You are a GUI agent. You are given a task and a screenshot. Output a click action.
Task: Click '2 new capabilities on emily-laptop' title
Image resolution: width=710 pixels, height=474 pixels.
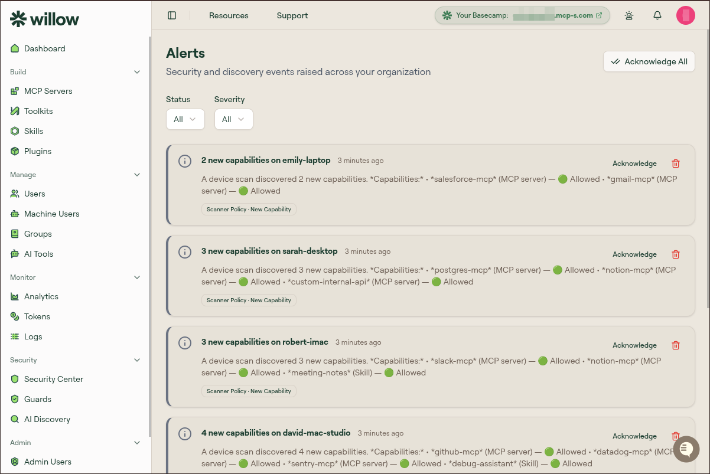[266, 160]
